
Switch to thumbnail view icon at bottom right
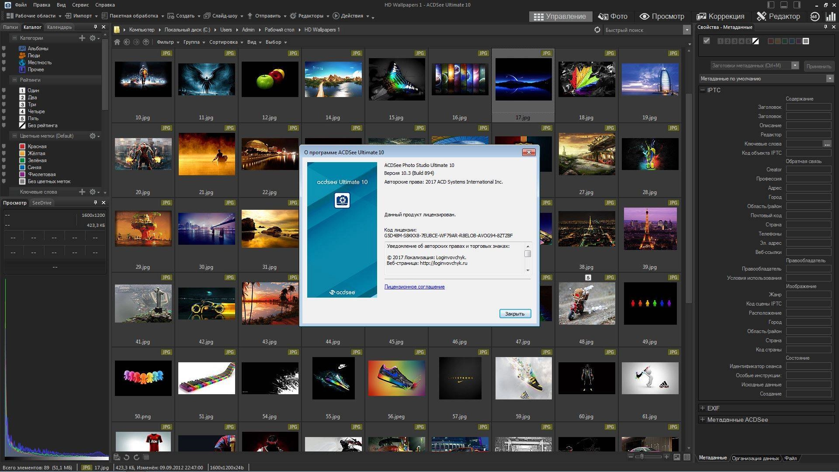[677, 457]
